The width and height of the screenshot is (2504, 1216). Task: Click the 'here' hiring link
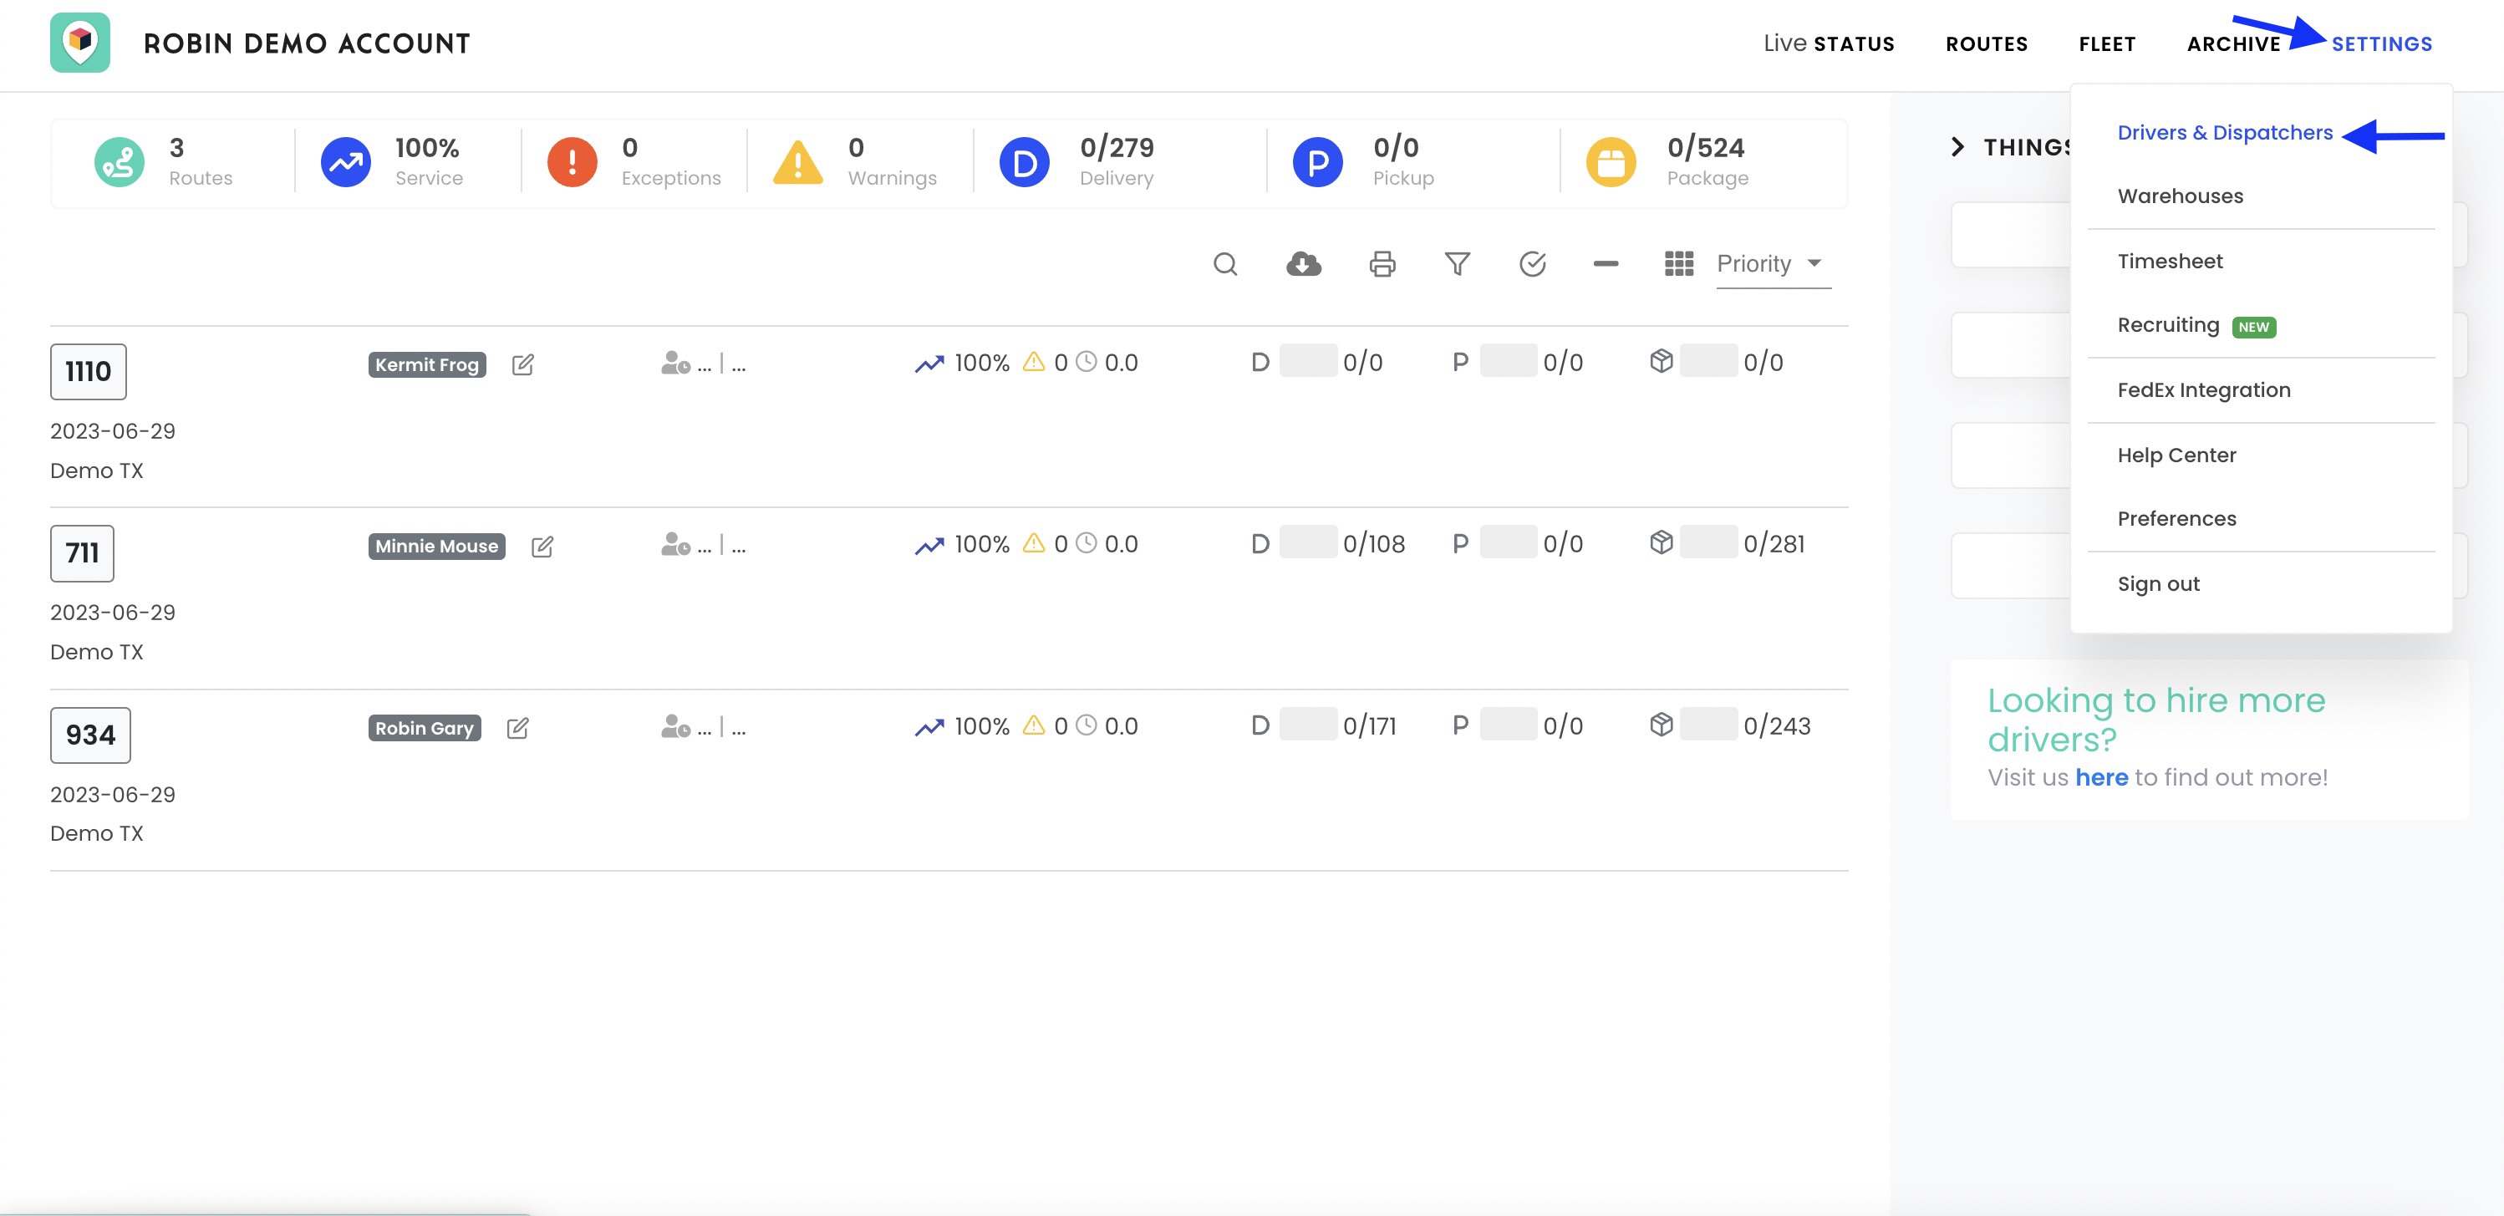pyautogui.click(x=2100, y=777)
